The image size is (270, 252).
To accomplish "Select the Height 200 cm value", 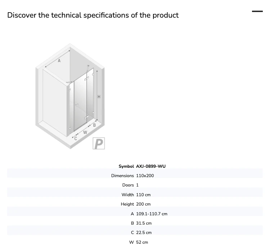I will point(143,204).
